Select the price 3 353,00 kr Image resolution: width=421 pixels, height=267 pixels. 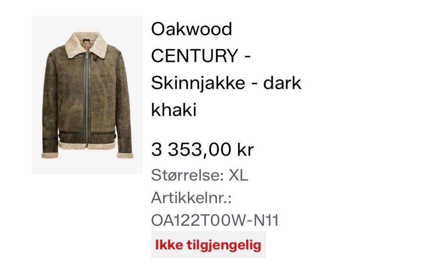click(202, 149)
